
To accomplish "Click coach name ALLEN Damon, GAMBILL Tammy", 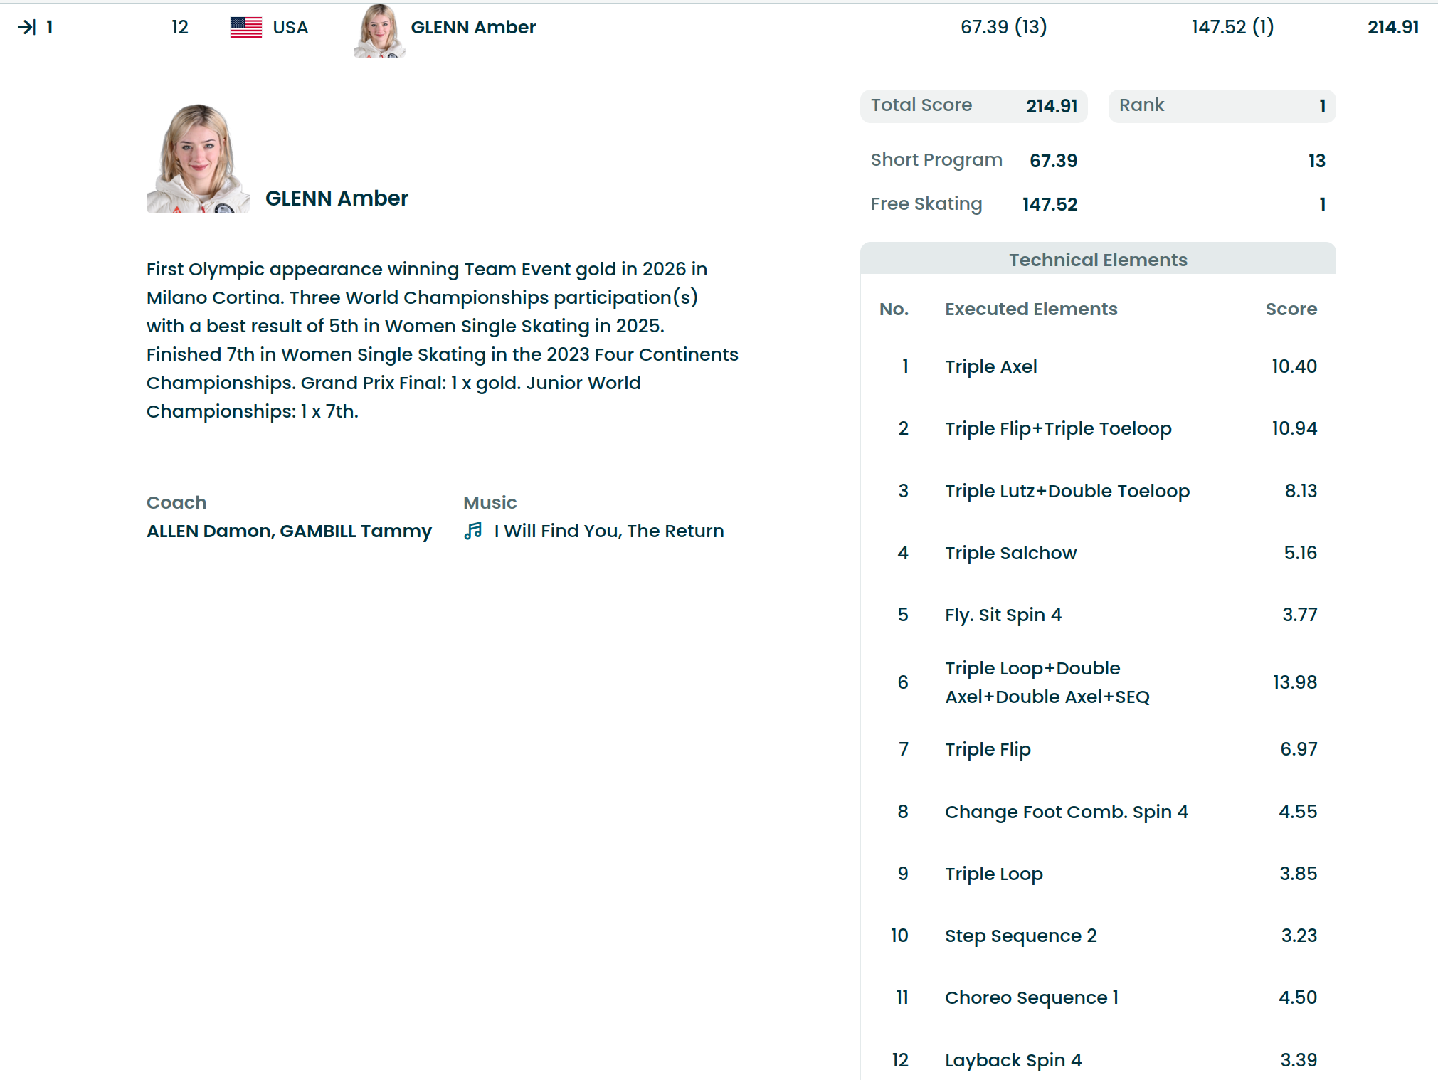I will tap(289, 531).
